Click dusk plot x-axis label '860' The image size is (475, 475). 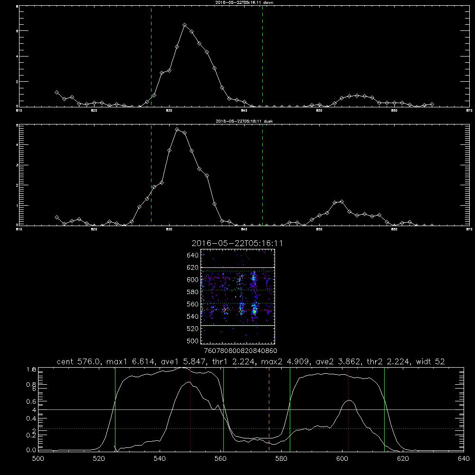394,229
